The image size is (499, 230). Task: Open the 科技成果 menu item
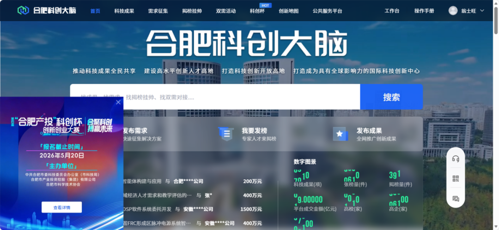124,11
